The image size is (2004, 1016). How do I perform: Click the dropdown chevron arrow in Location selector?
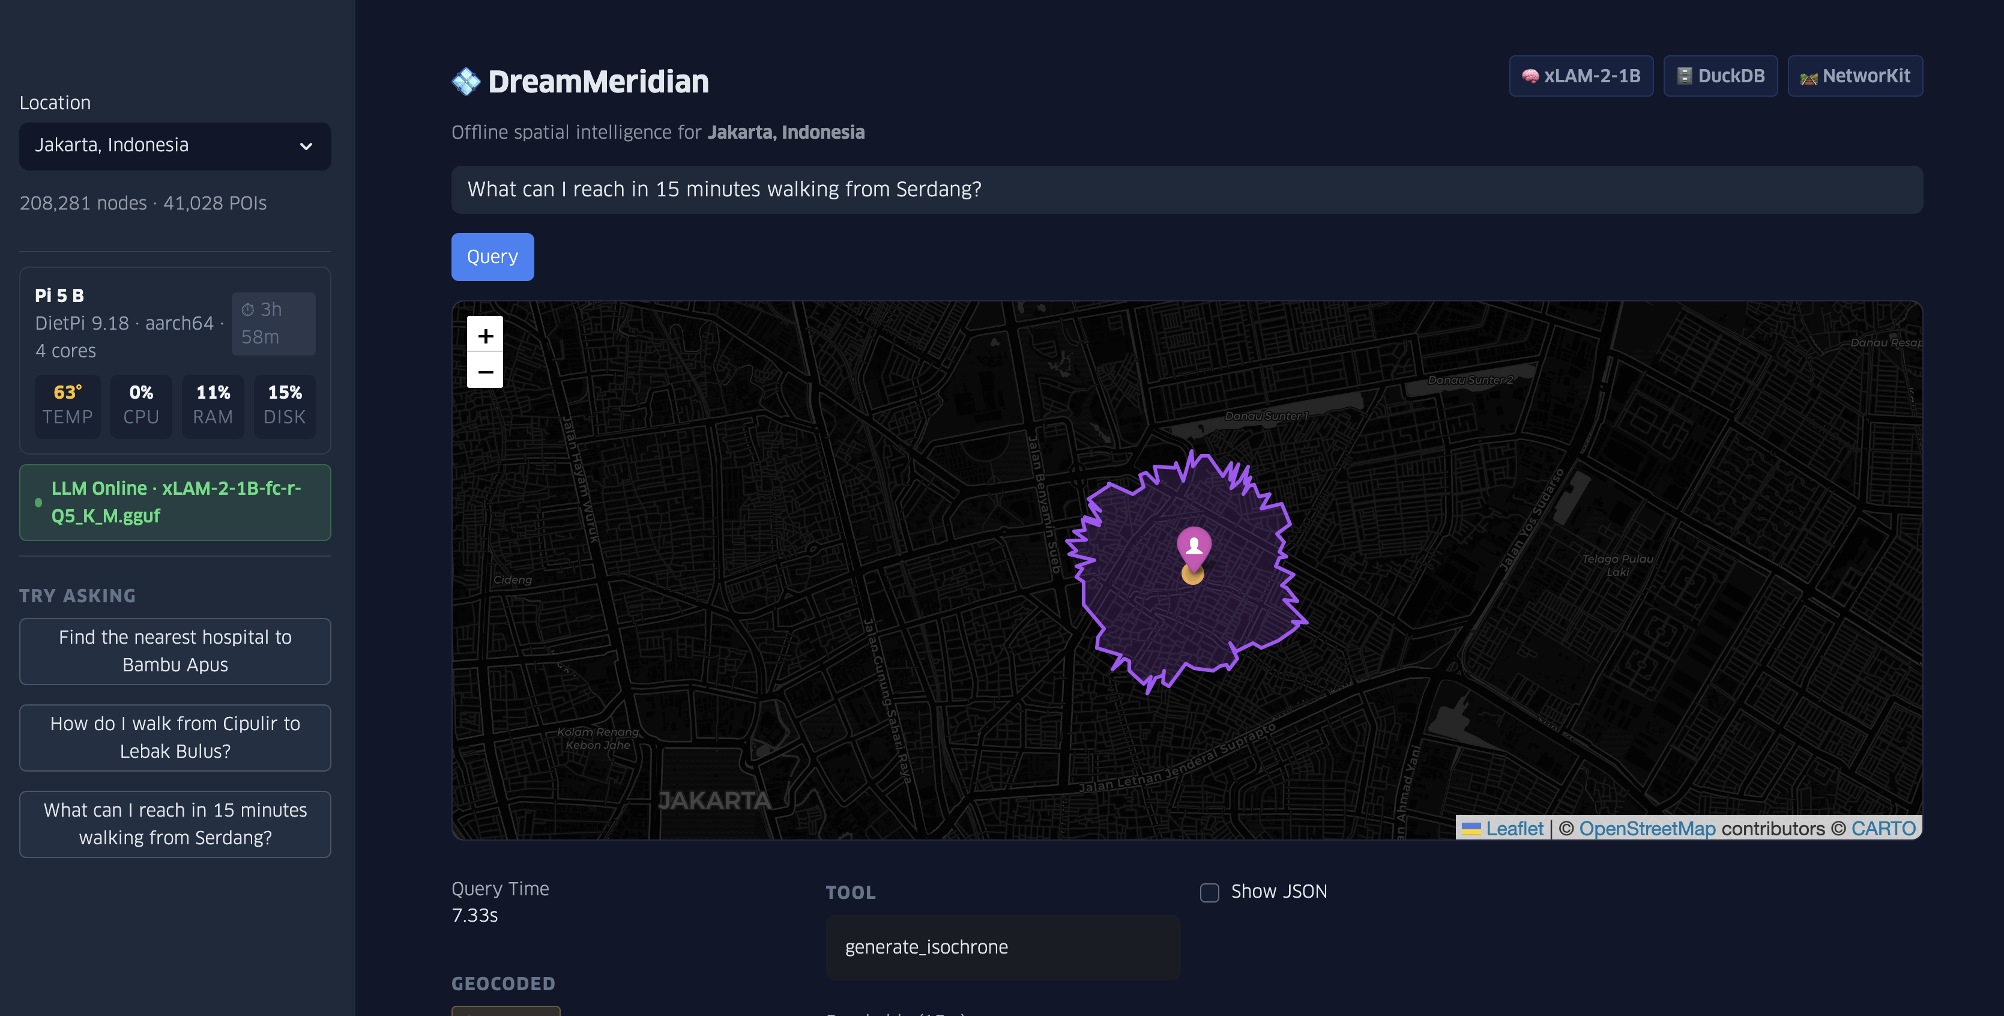[306, 147]
